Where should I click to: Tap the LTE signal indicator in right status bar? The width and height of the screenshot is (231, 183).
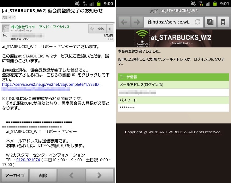pos(201,3)
